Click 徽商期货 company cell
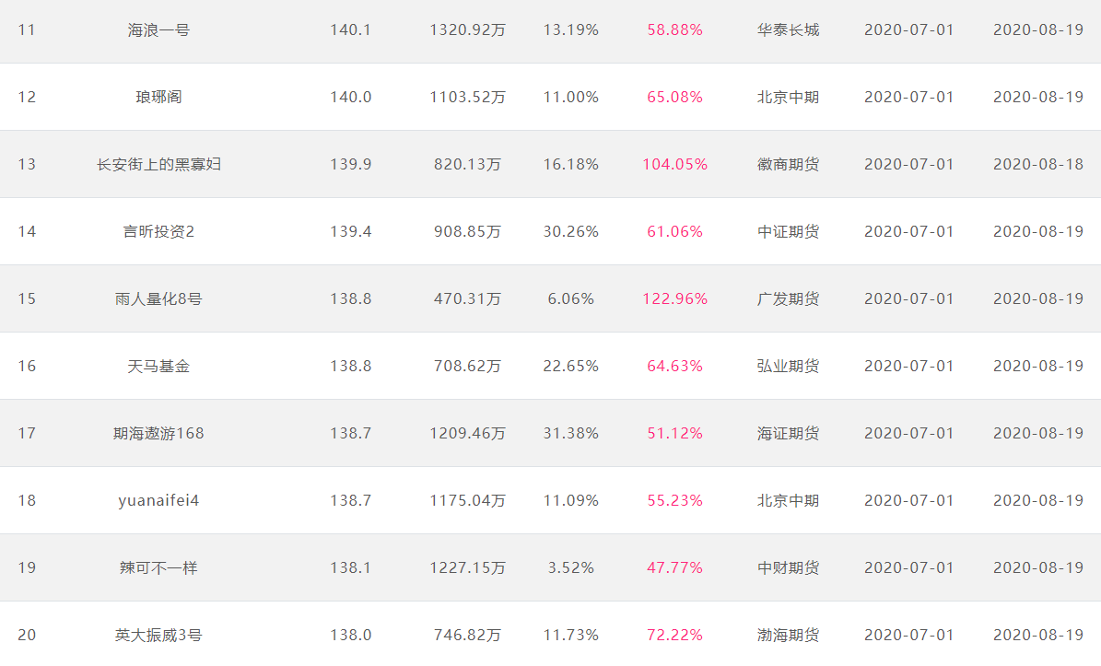Screen dimensions: 1101x666 tap(788, 164)
